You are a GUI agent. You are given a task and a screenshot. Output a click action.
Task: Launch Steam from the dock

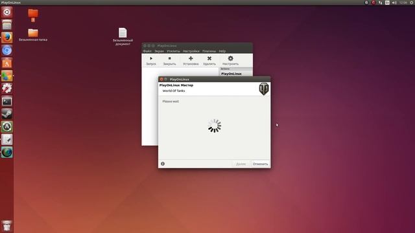click(x=7, y=114)
